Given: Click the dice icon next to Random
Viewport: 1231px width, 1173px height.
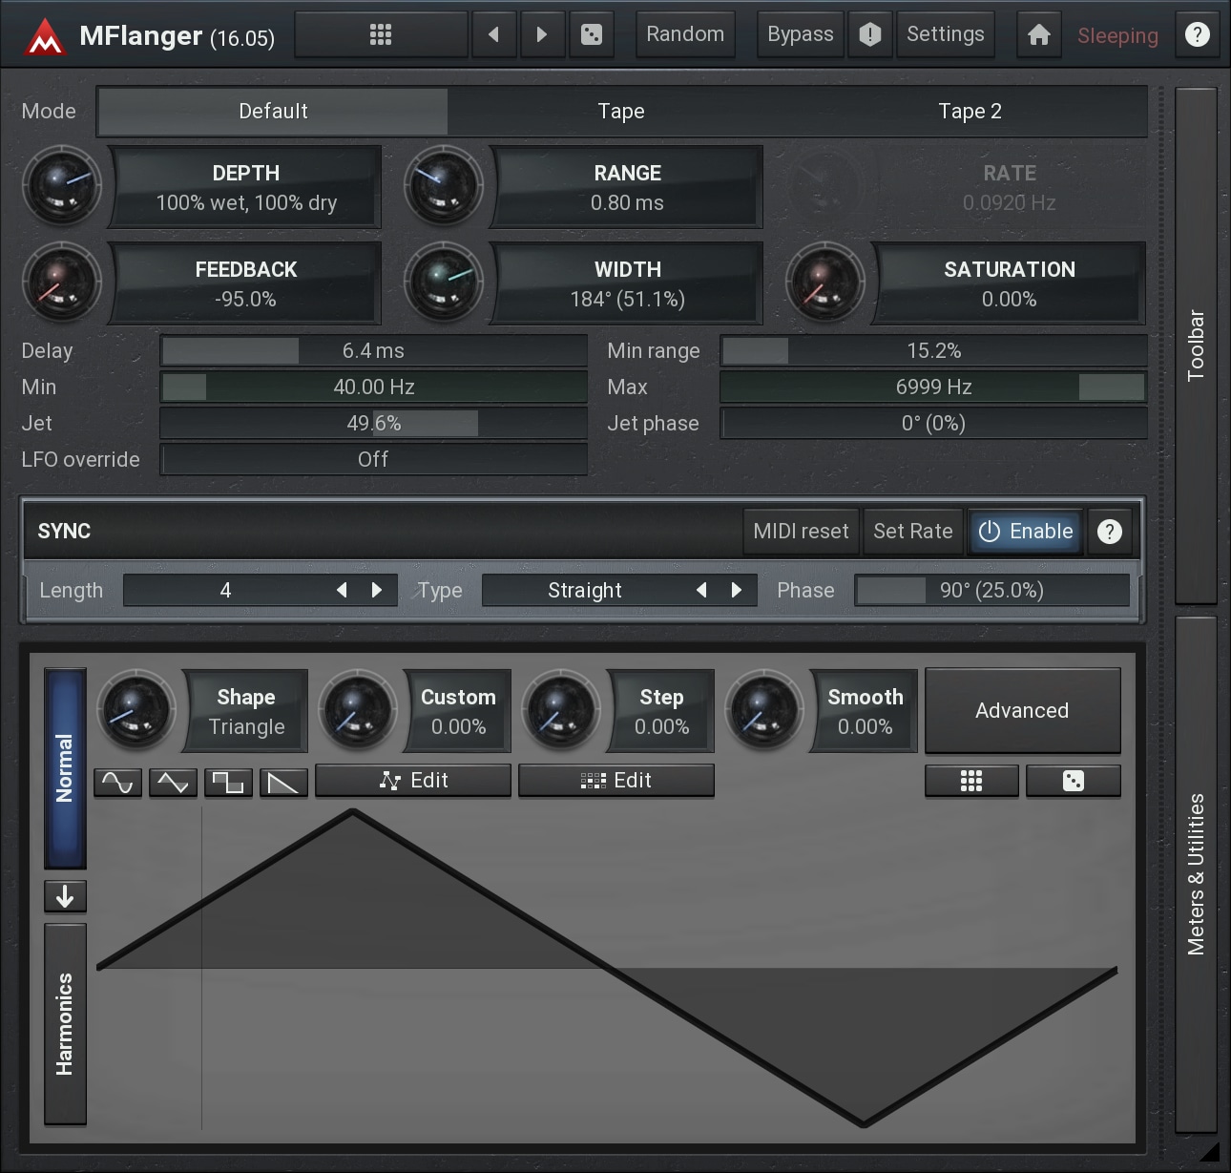Looking at the screenshot, I should pos(592,35).
